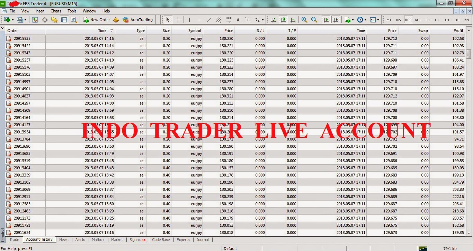Image resolution: width=473 pixels, height=251 pixels.
Task: Switch timeframe to M5
Action: (x=399, y=20)
